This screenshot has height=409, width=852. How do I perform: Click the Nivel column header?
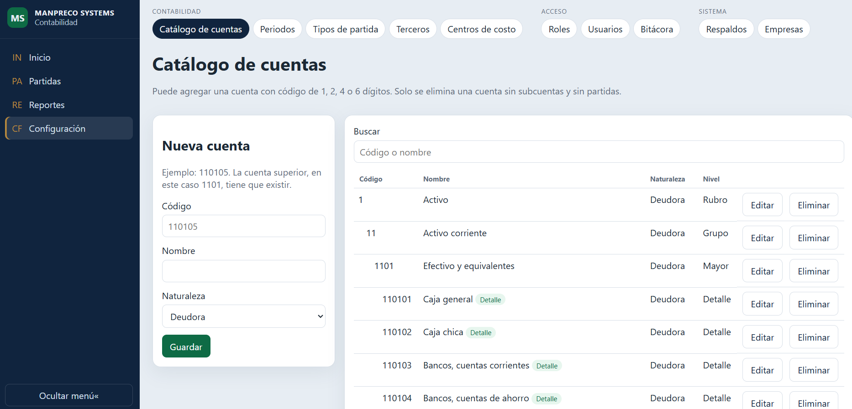[x=711, y=179]
